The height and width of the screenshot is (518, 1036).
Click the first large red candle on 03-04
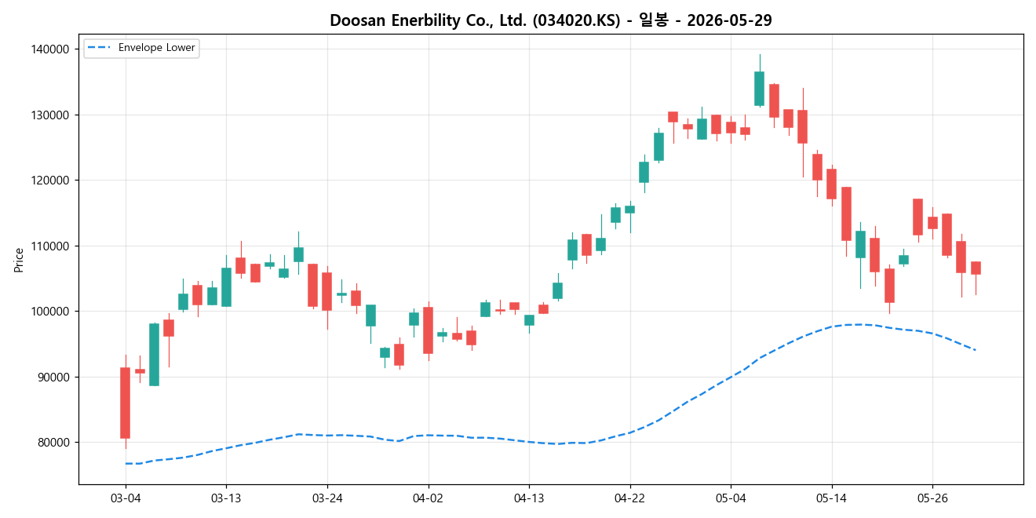125,403
